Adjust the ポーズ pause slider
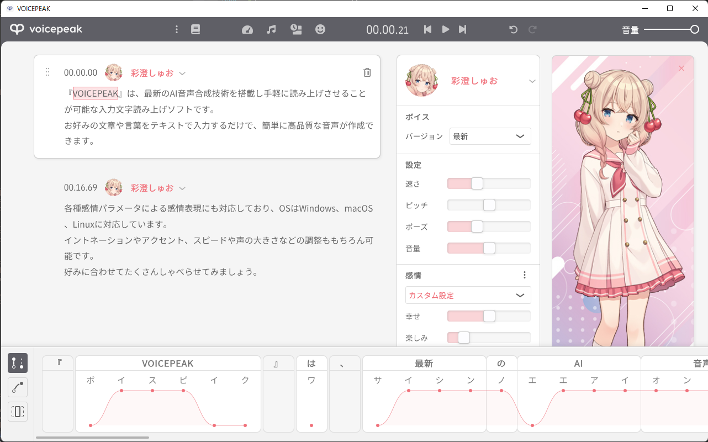This screenshot has width=708, height=442. click(x=489, y=227)
